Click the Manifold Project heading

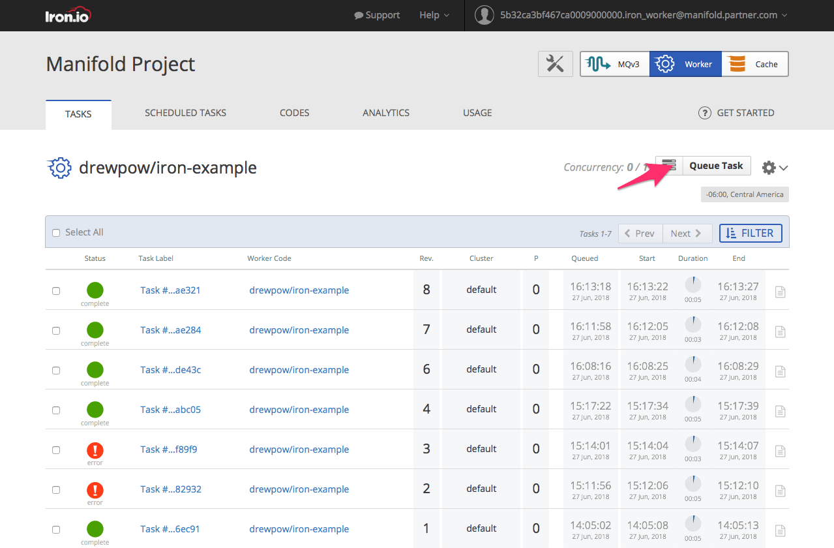pos(121,64)
